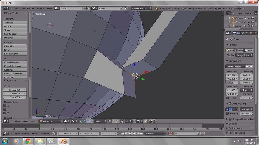Open the Blender Render engine dropdown

[141, 8]
